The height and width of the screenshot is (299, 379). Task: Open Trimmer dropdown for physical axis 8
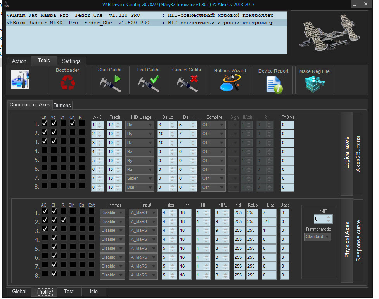click(x=112, y=275)
